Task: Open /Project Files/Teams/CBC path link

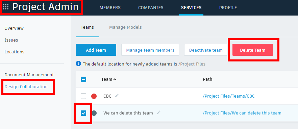Action: pos(229,96)
